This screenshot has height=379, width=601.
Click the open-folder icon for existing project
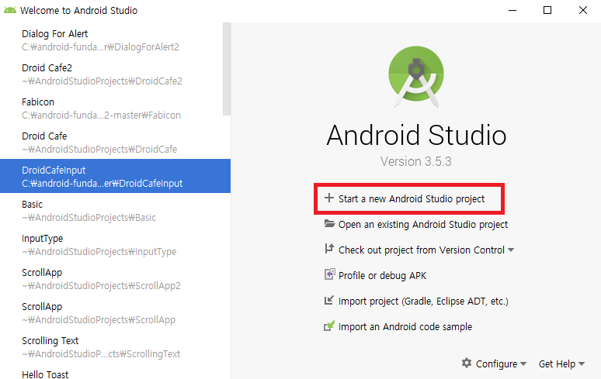tap(329, 224)
